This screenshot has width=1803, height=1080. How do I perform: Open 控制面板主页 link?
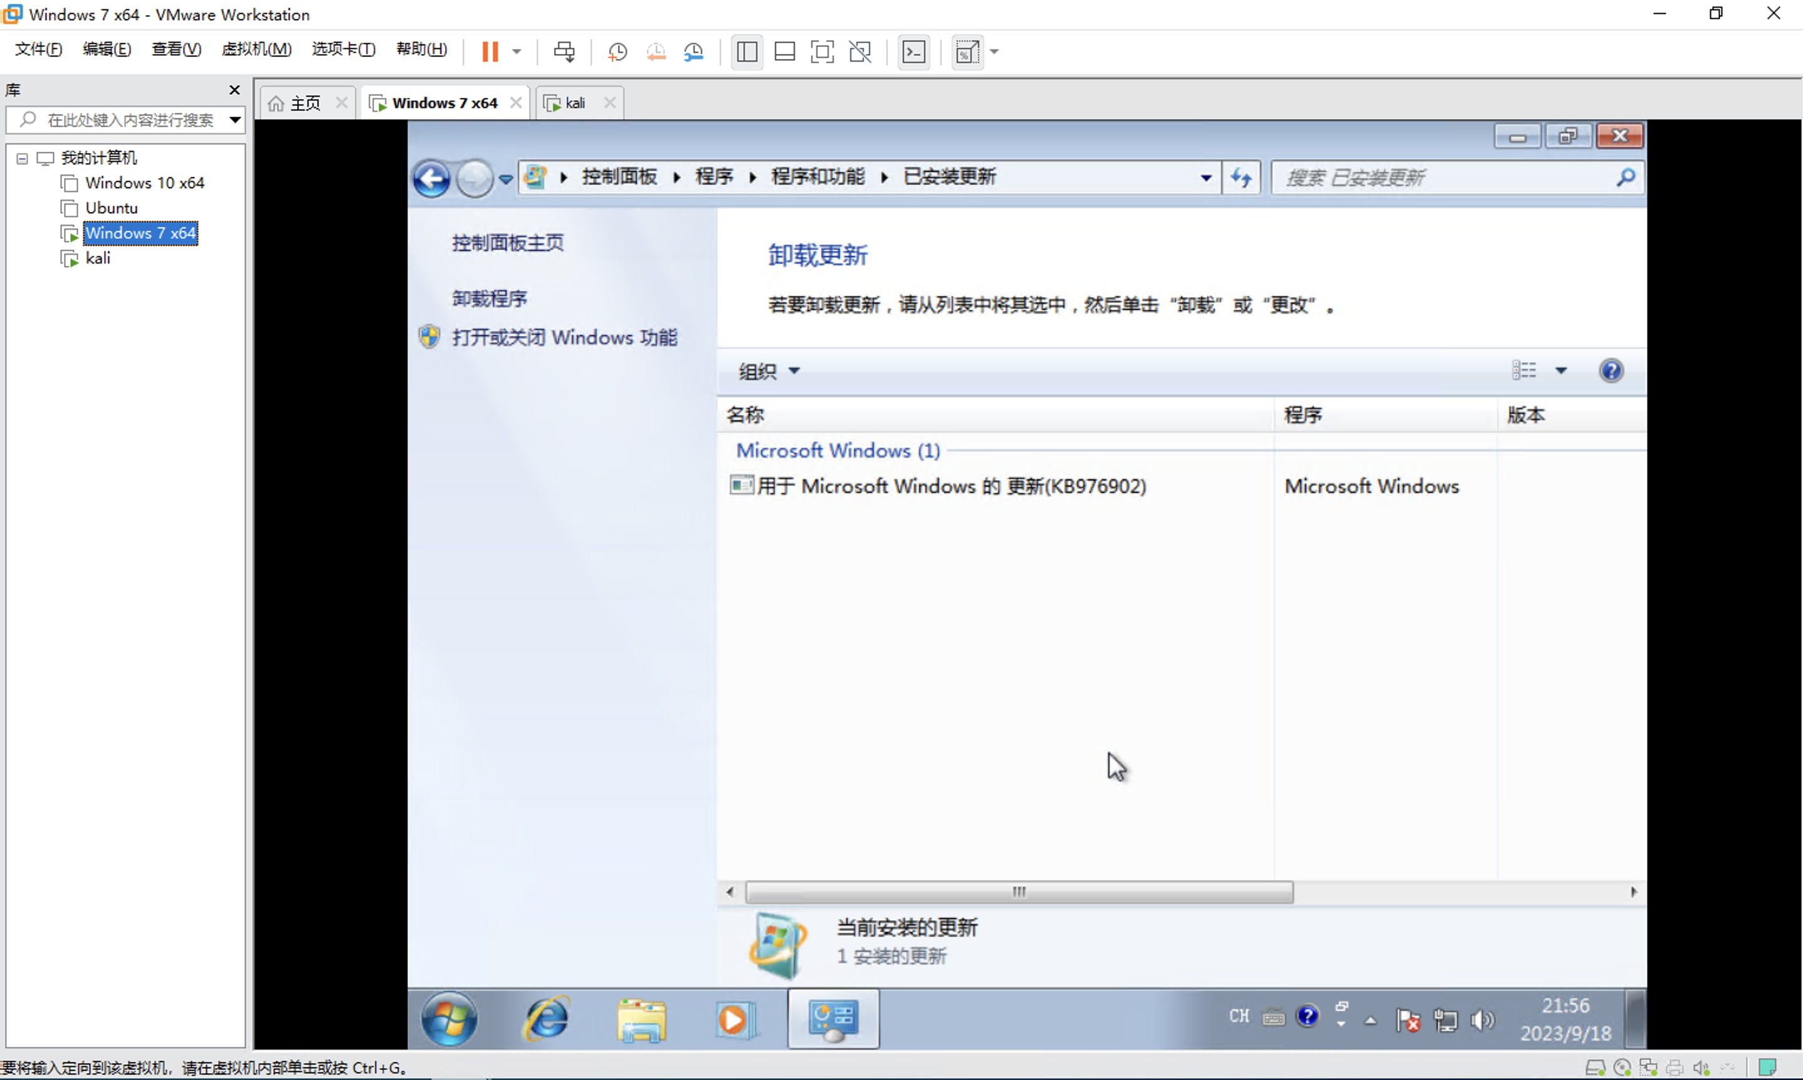[508, 242]
